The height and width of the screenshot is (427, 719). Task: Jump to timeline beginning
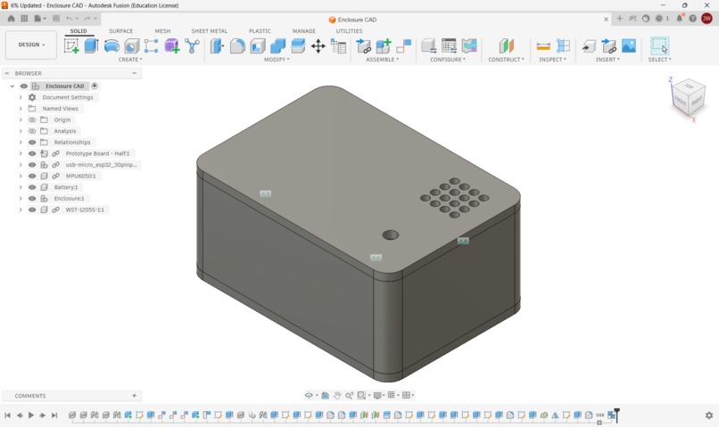[7, 415]
